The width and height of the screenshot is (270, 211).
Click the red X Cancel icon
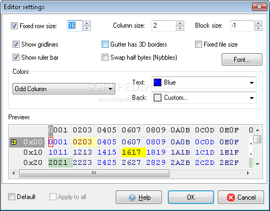(231, 197)
